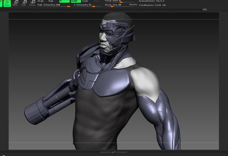Toggle the Dynamic brush size option
This screenshot has height=156, width=228.
133,4
